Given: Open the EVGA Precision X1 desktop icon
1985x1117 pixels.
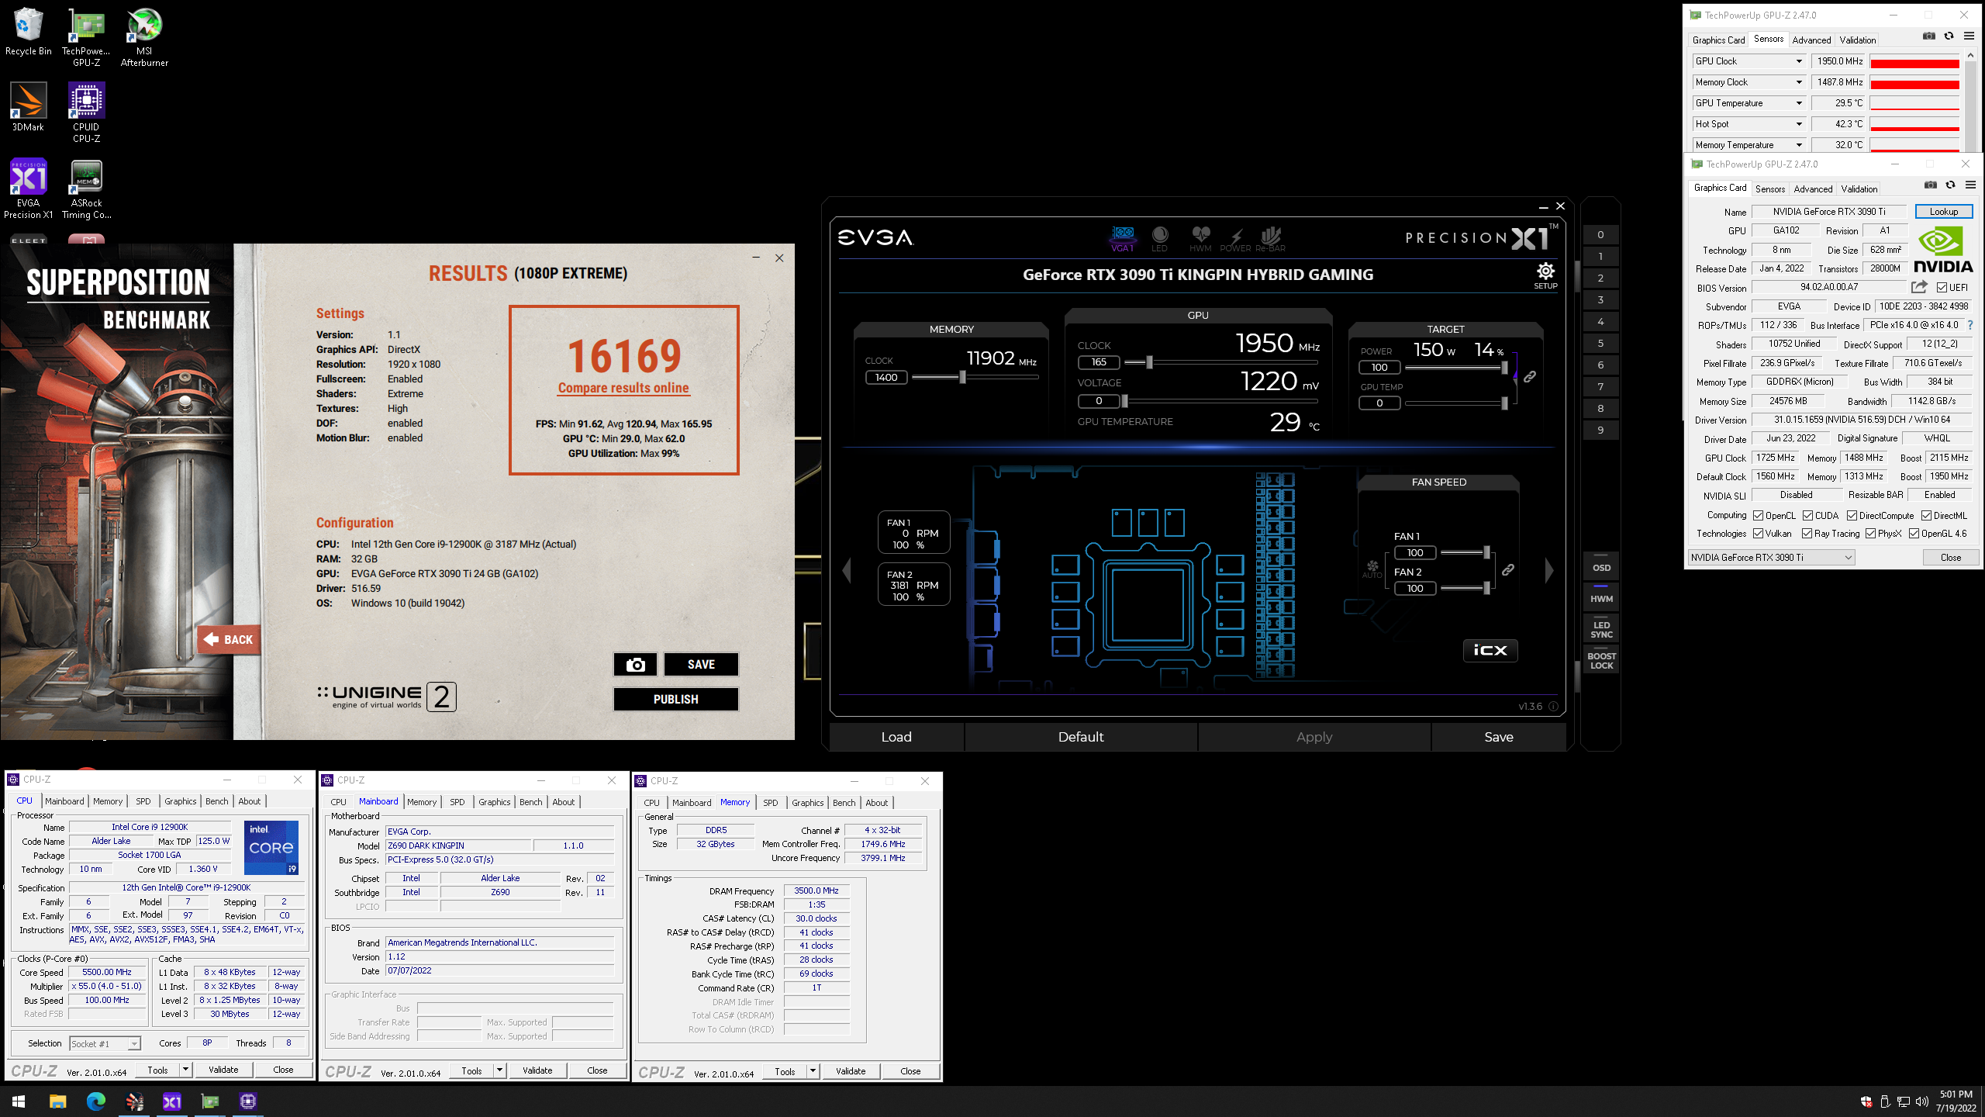Looking at the screenshot, I should (x=29, y=189).
